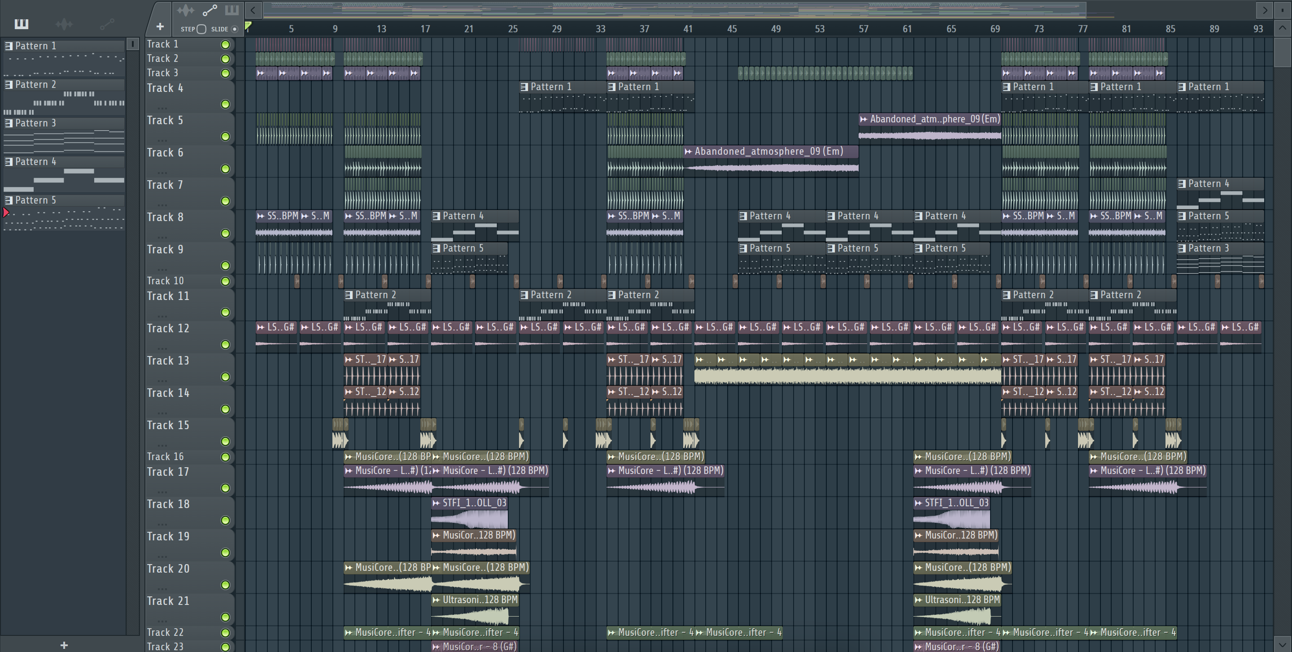The image size is (1292, 652).
Task: Mute Track 13 using its green LED
Action: tap(226, 376)
